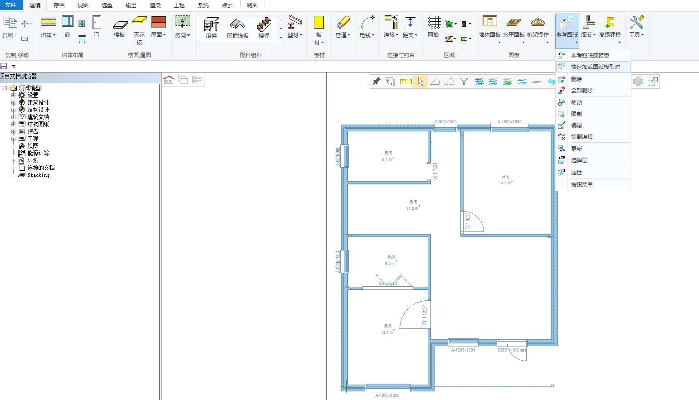Expand the 结构图纸 tree node

pos(13,124)
